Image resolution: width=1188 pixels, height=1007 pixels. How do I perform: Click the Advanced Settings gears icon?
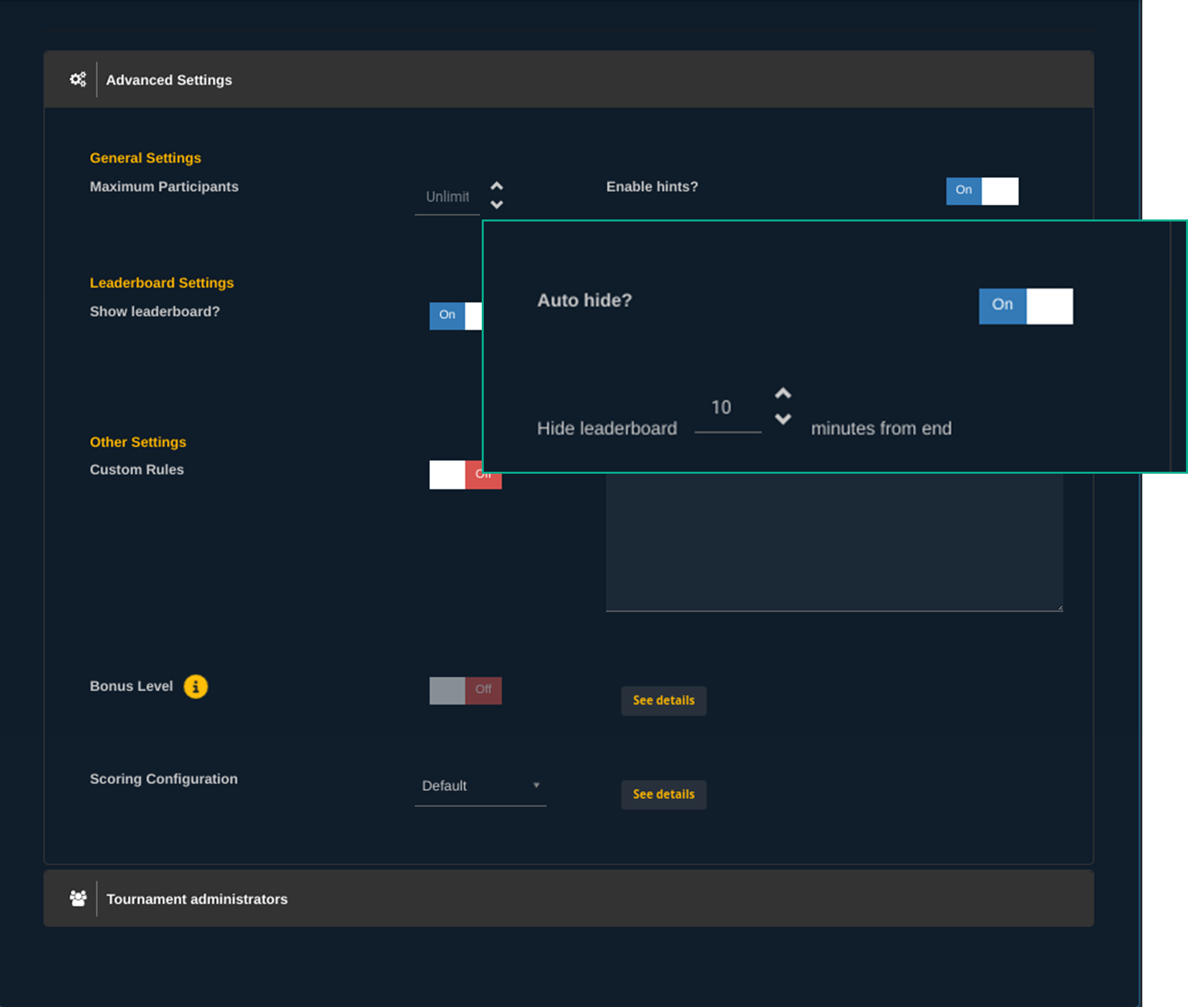[x=77, y=79]
